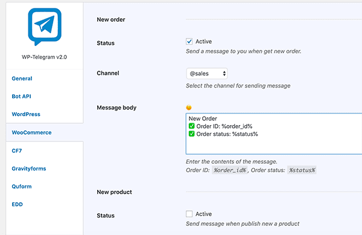The image size is (362, 235).
Task: Click the WP-Telegram v2.0 version label
Action: (44, 57)
